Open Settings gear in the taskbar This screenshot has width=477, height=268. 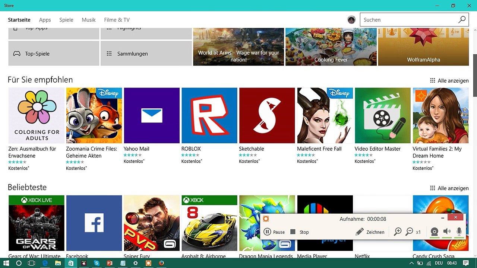pyautogui.click(x=135, y=263)
